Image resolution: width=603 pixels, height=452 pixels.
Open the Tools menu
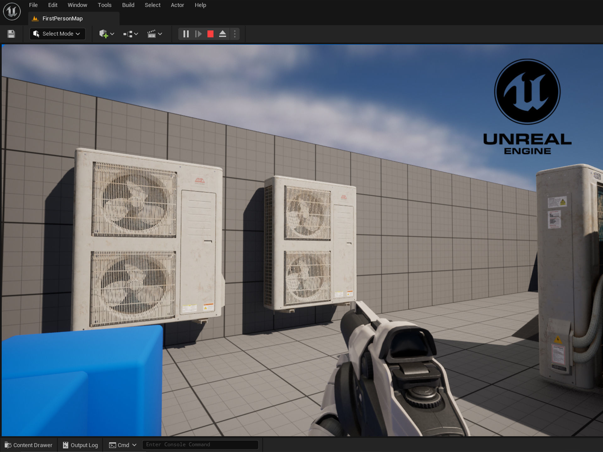point(105,5)
